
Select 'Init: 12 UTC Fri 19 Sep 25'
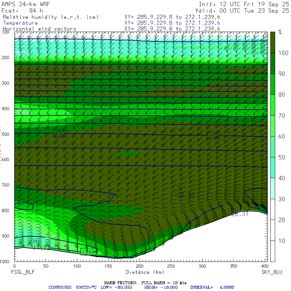pyautogui.click(x=244, y=4)
